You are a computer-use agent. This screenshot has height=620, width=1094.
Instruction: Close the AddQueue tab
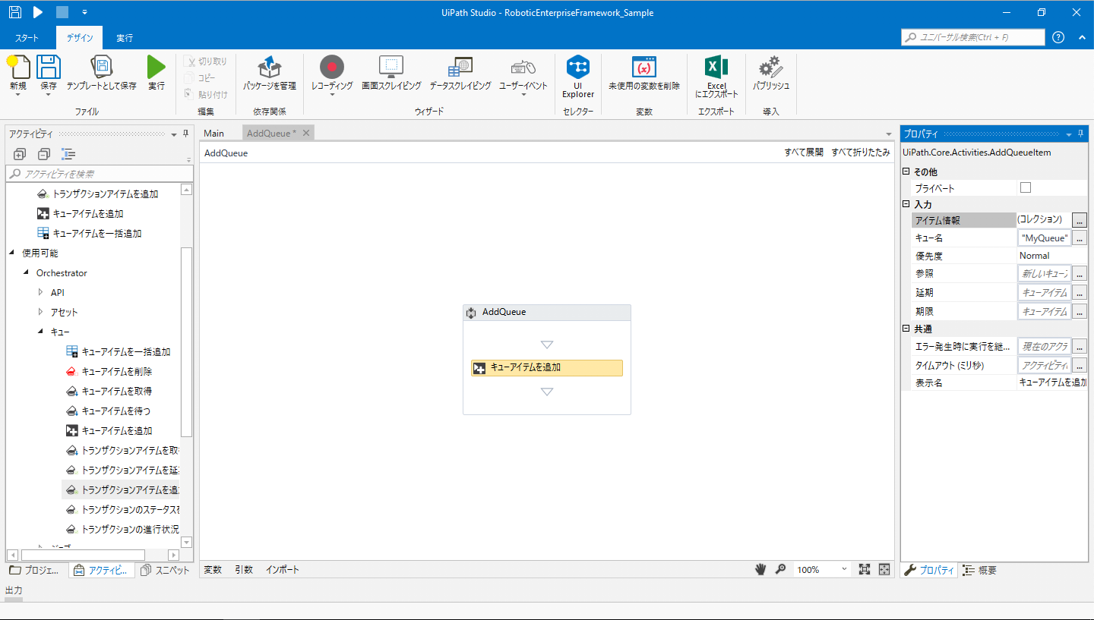[305, 133]
